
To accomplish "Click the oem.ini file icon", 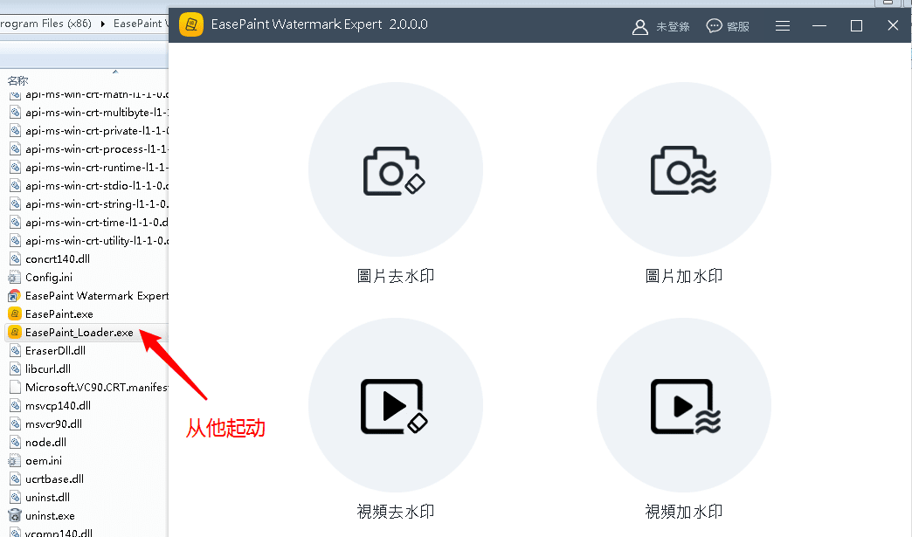I will [15, 460].
